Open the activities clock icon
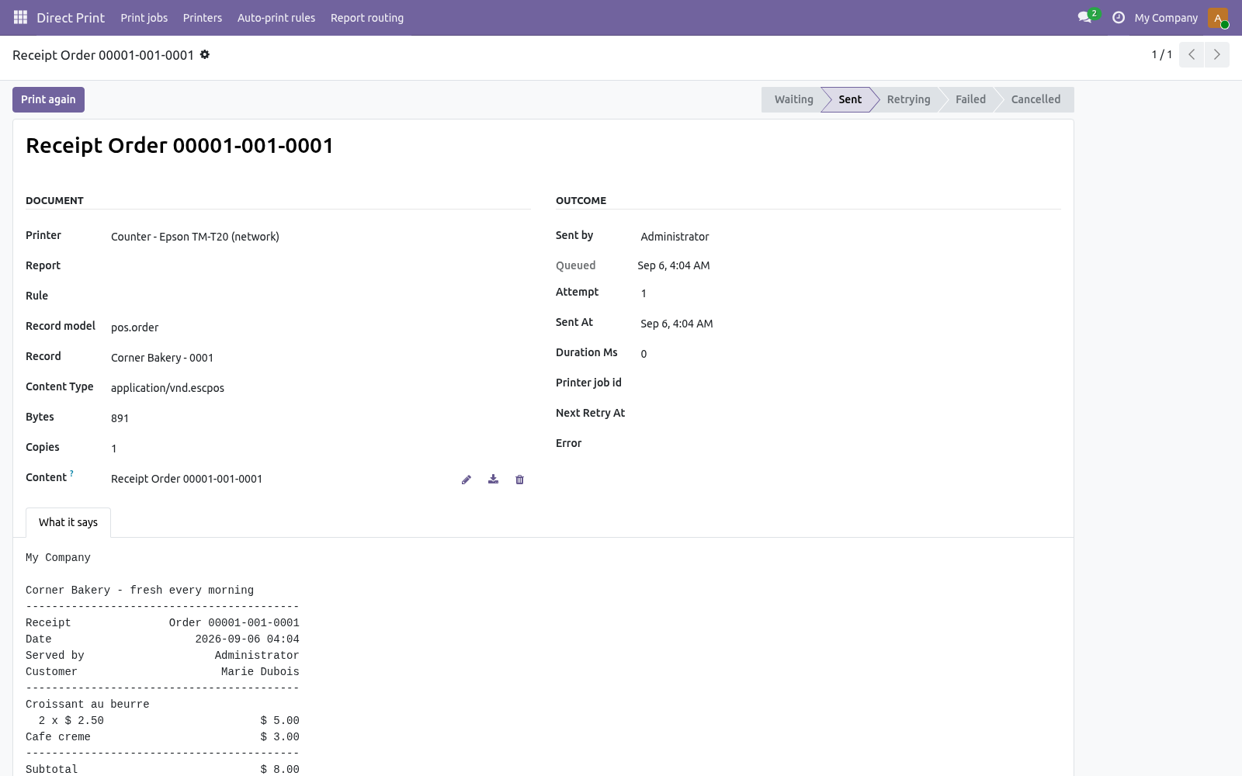This screenshot has width=1242, height=776. coord(1119,17)
